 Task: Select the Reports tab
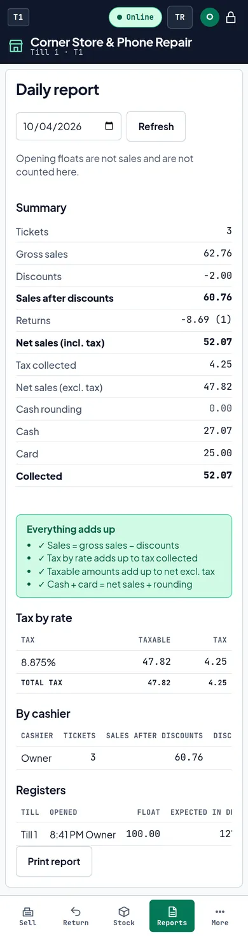click(x=172, y=916)
